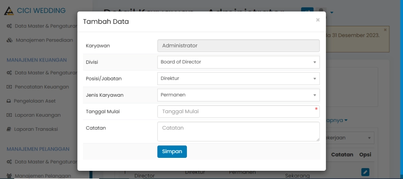Dismiss the yellow alert banner
The image size is (403, 179).
click(x=385, y=30)
